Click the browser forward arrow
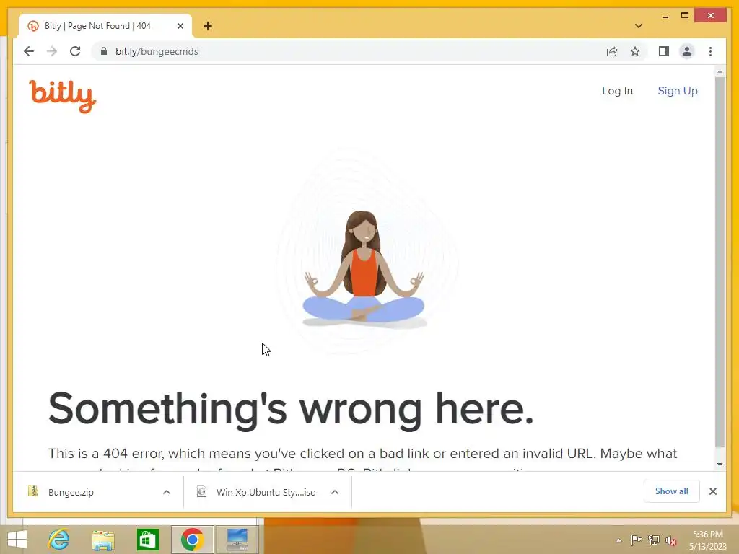739x554 pixels. 52,51
